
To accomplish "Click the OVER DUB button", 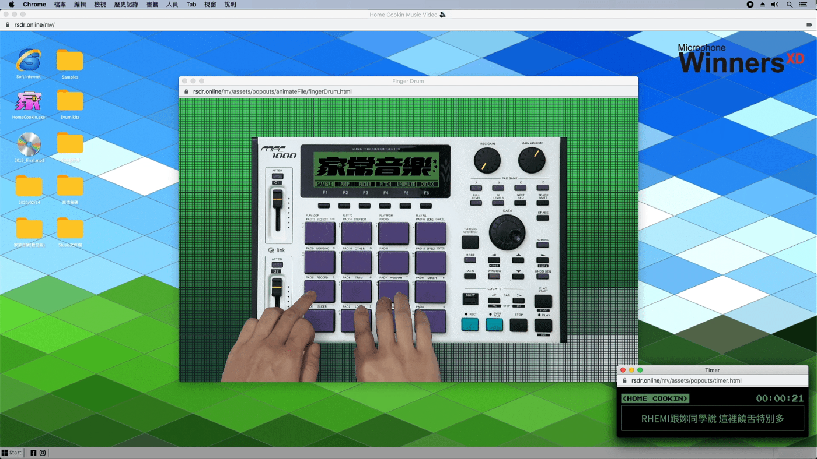I will (x=494, y=324).
